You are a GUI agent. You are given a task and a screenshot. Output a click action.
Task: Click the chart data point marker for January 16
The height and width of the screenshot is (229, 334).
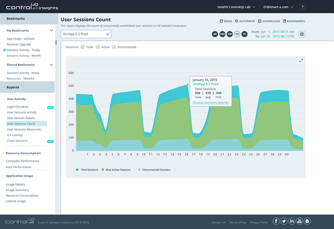tap(187, 84)
